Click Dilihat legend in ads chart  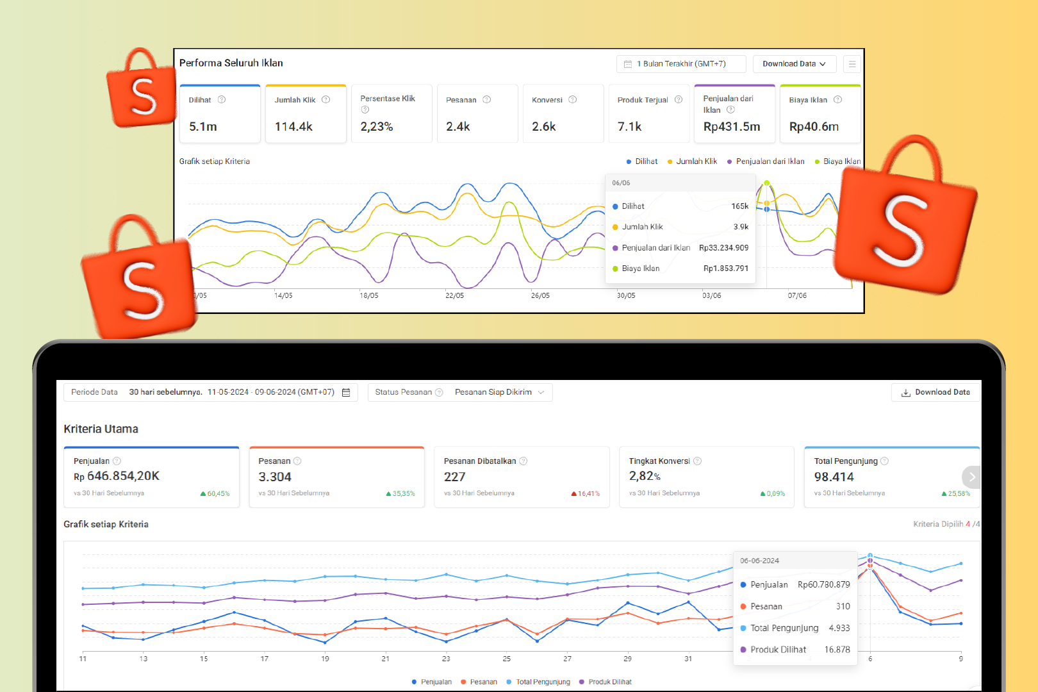click(642, 161)
